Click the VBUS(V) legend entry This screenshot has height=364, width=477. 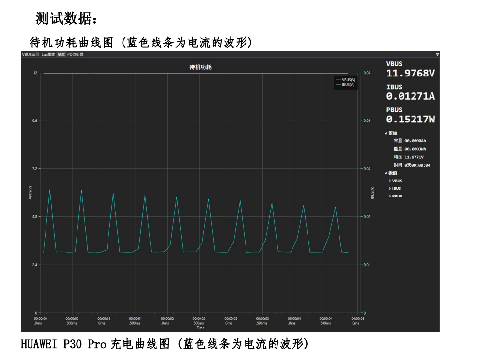348,80
